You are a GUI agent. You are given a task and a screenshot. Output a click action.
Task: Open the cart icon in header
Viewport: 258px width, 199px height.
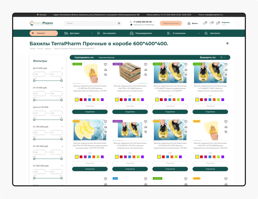click(x=217, y=23)
